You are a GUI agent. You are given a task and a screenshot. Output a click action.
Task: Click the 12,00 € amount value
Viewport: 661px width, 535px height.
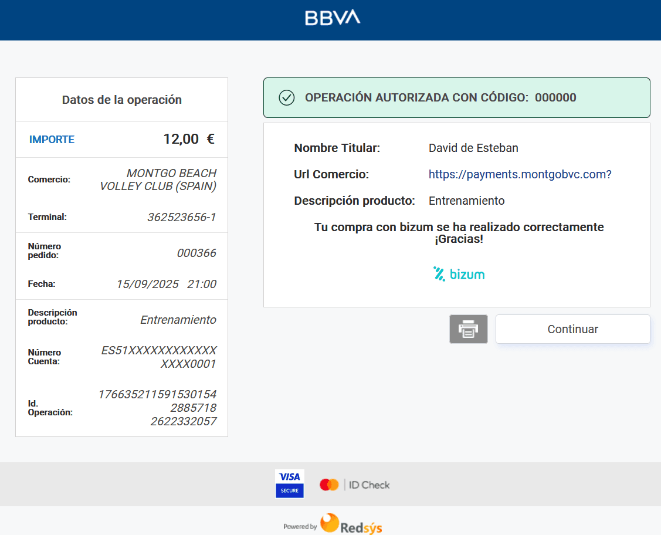pyautogui.click(x=188, y=139)
